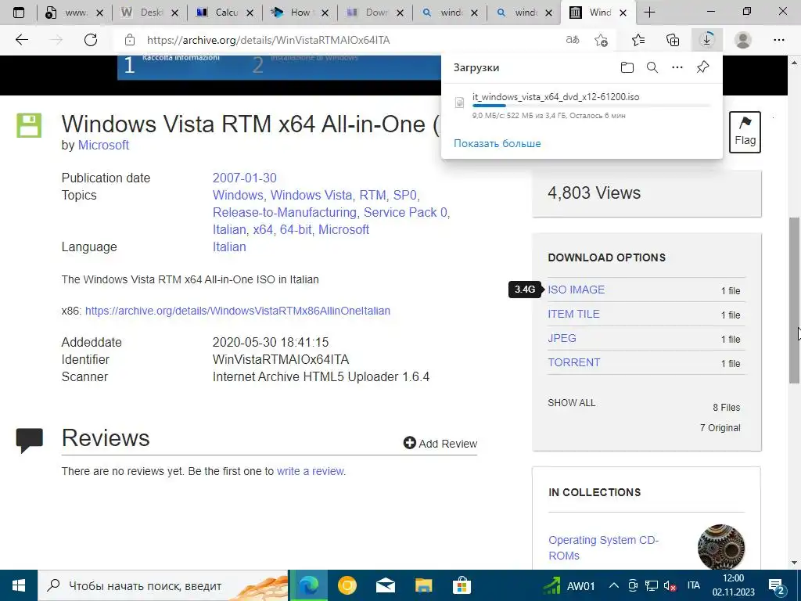Click the ISO download progress bar
The height and width of the screenshot is (601, 801).
591,106
